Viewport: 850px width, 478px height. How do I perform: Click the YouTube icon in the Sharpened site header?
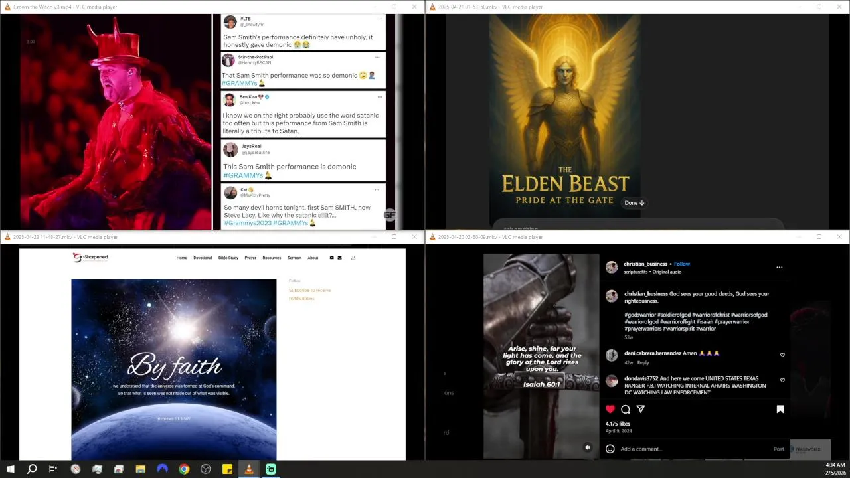coord(331,258)
